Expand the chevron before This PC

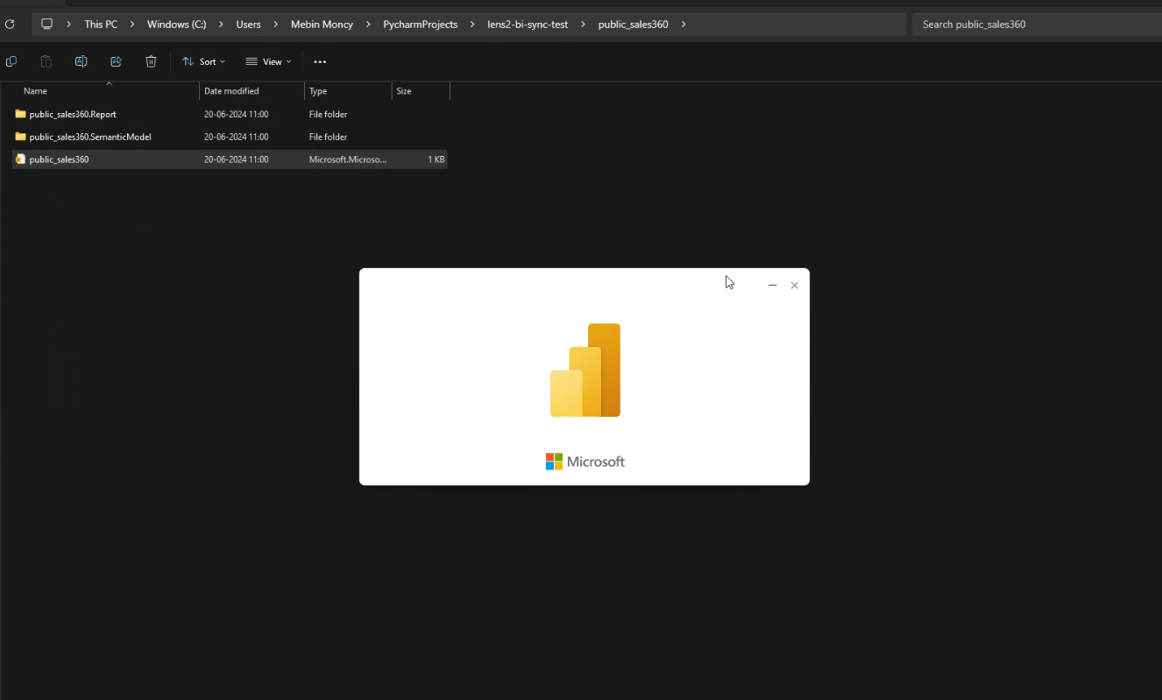click(x=69, y=25)
